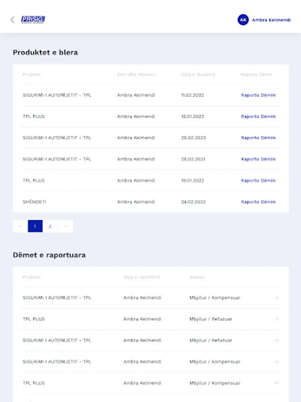Click Raporto Dëmin for TPL PLUS 19.01.2023

258,117
